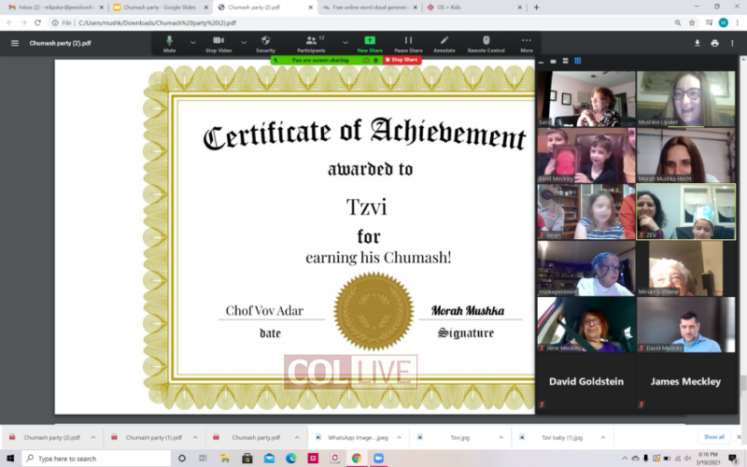The height and width of the screenshot is (467, 747).
Task: Open the PDF viewer sidebar menu
Action: coord(14,43)
